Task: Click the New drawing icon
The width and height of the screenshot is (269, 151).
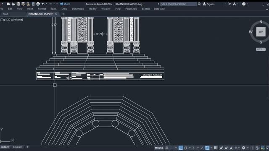Action: [8, 4]
